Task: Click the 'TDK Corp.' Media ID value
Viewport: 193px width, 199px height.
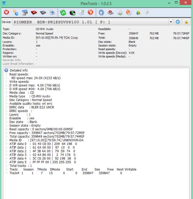Action: pos(71,38)
